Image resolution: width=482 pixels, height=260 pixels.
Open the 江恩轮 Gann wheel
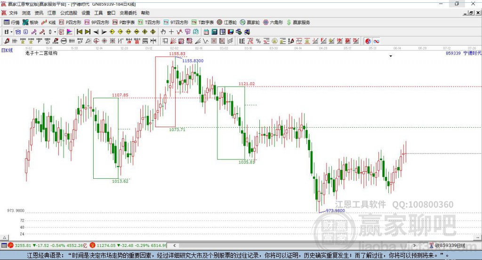point(227,23)
